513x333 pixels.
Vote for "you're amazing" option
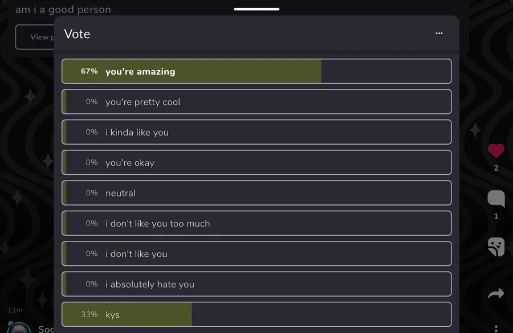(x=256, y=71)
